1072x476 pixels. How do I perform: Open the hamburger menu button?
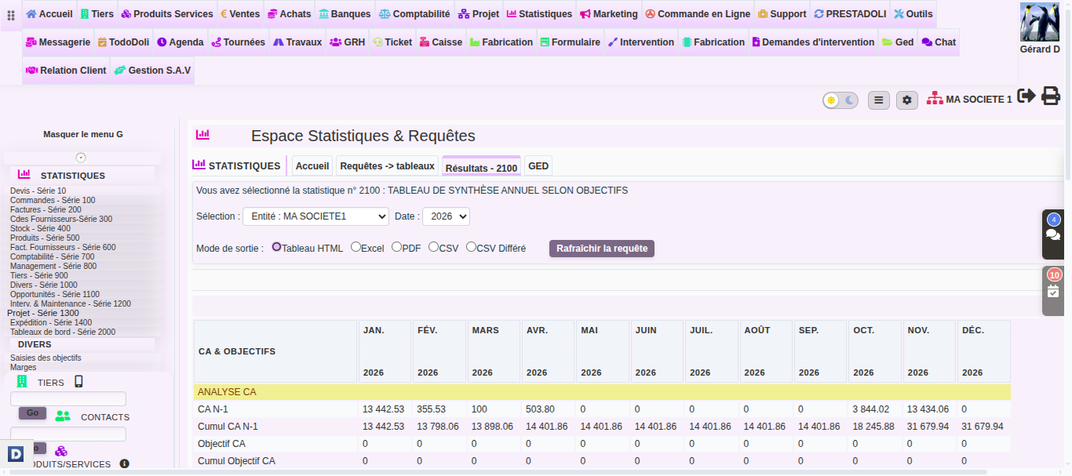(x=879, y=100)
